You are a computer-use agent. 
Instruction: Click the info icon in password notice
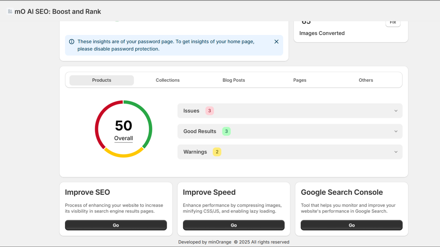(71, 42)
